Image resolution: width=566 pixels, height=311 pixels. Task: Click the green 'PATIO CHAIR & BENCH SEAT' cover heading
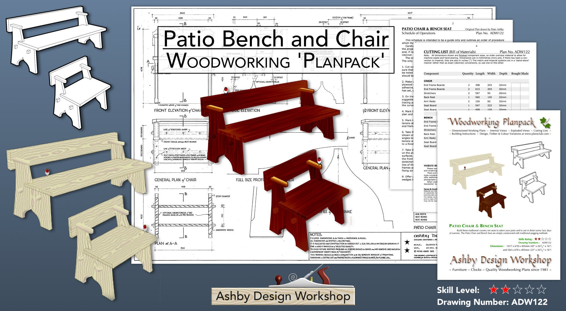click(476, 226)
